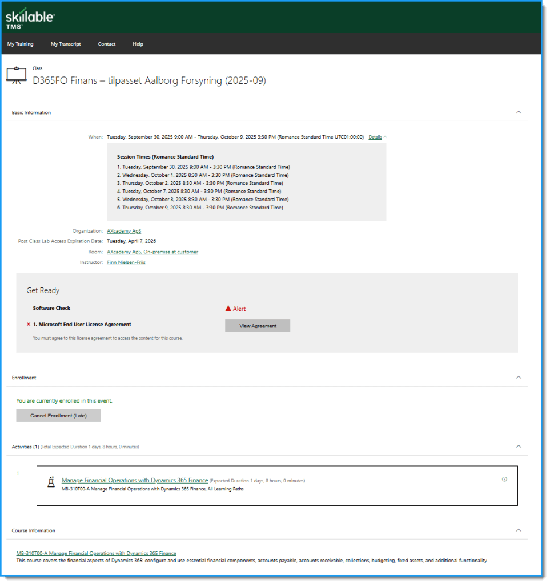Open My Training menu item
Image resolution: width=550 pixels, height=584 pixels.
click(x=20, y=44)
